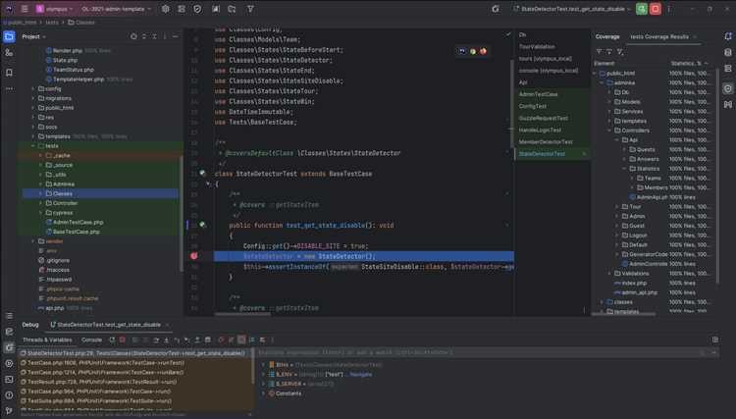Open the Project view mode dropdown
The height and width of the screenshot is (419, 736).
pos(33,36)
